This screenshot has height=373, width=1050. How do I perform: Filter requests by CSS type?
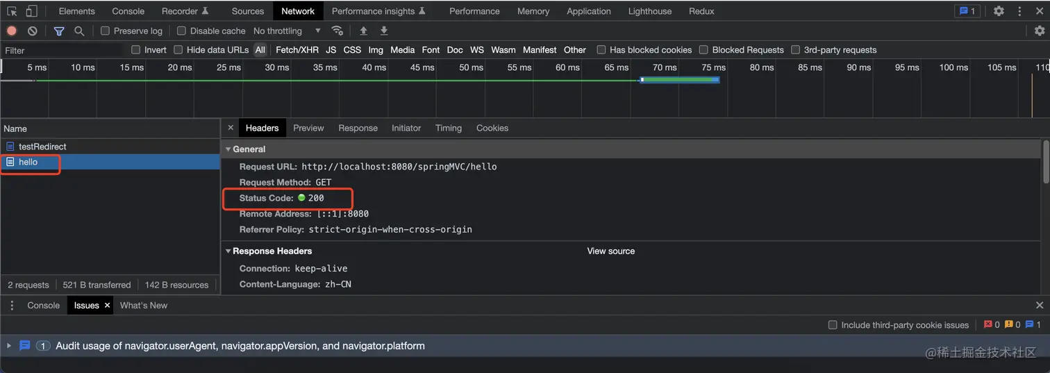(352, 50)
